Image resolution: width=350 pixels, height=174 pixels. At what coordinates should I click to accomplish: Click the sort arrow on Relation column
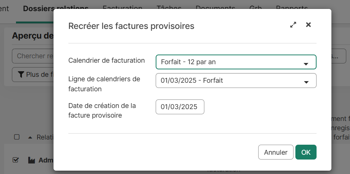pyautogui.click(x=30, y=137)
